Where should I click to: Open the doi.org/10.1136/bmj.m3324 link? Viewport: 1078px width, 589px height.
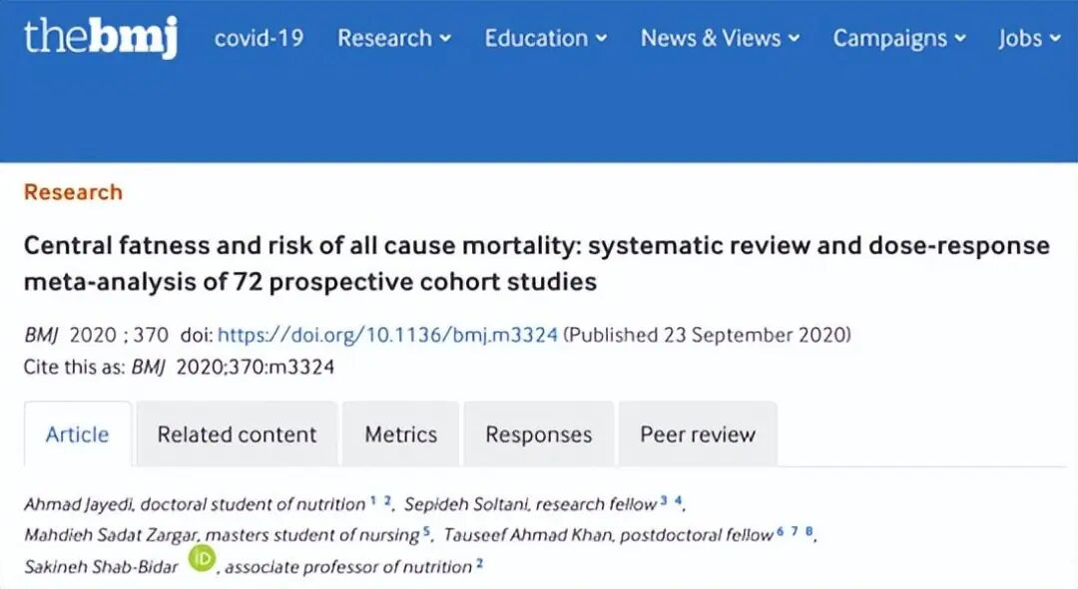point(387,335)
